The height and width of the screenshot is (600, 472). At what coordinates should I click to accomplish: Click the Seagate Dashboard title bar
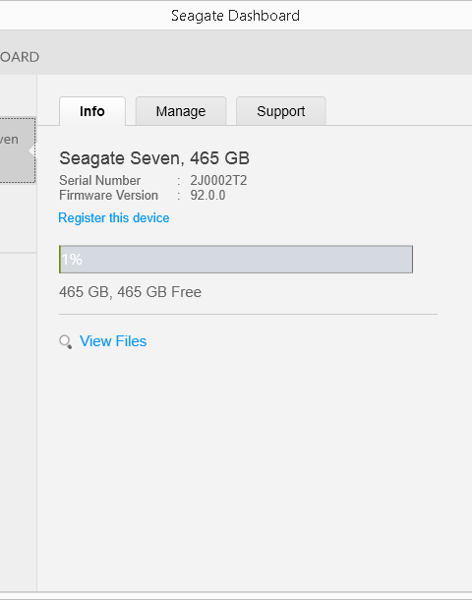point(236,16)
